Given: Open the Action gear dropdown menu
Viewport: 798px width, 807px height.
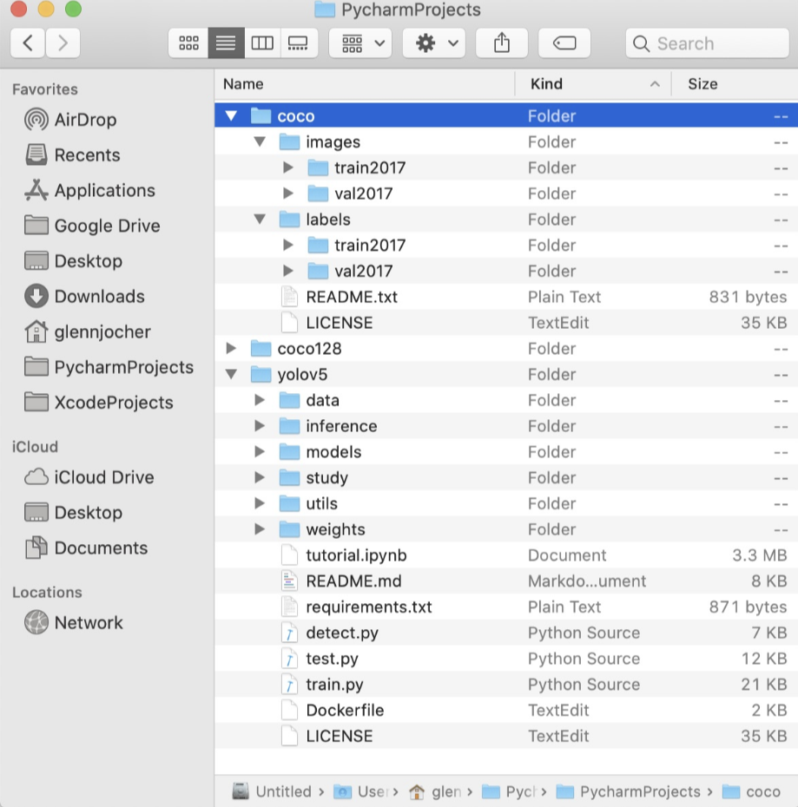Looking at the screenshot, I should click(x=433, y=43).
